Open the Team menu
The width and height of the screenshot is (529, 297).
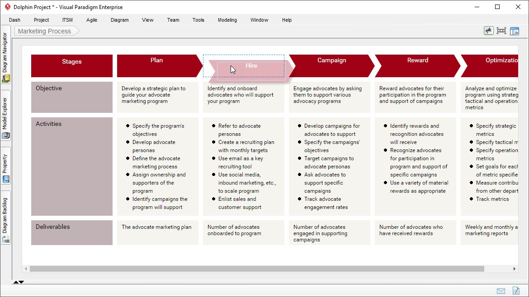173,20
